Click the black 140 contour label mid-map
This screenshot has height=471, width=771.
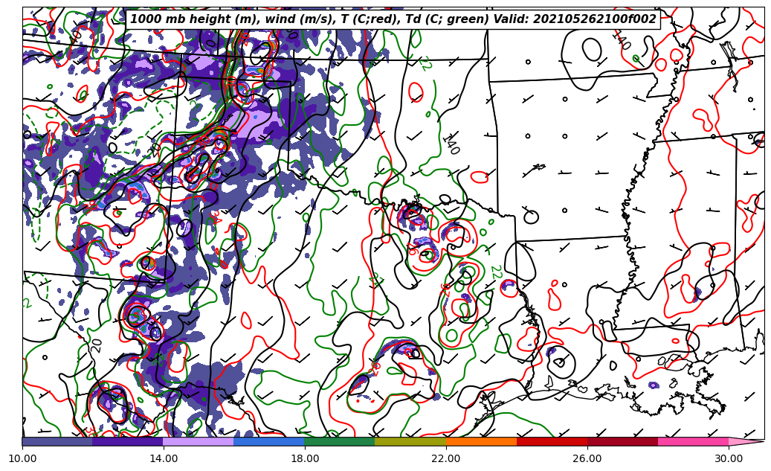[x=450, y=144]
